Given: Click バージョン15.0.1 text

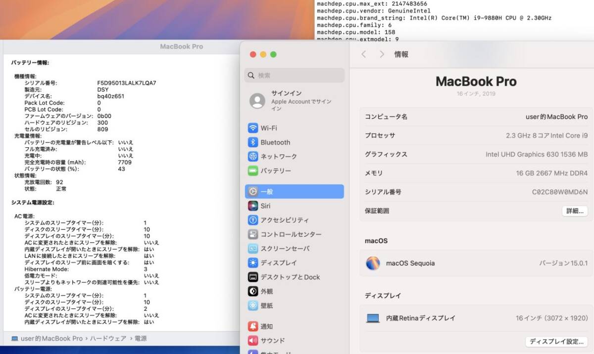Looking at the screenshot, I should point(563,263).
